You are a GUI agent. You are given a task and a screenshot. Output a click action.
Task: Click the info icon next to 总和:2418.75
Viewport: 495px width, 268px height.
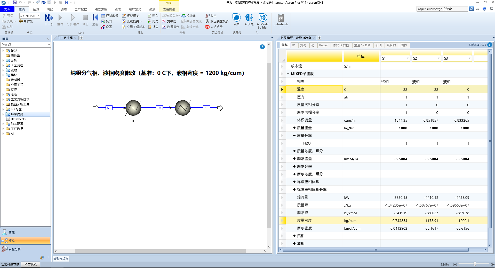(490, 45)
